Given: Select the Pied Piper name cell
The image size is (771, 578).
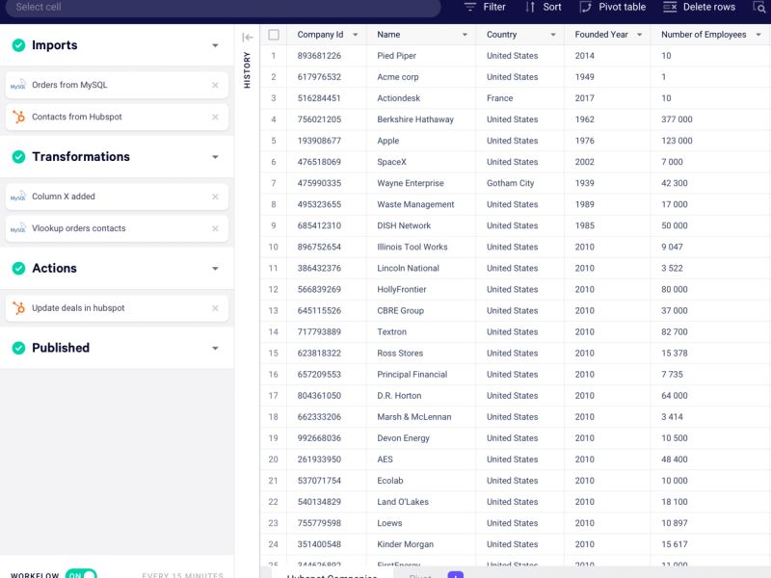Looking at the screenshot, I should [421, 56].
